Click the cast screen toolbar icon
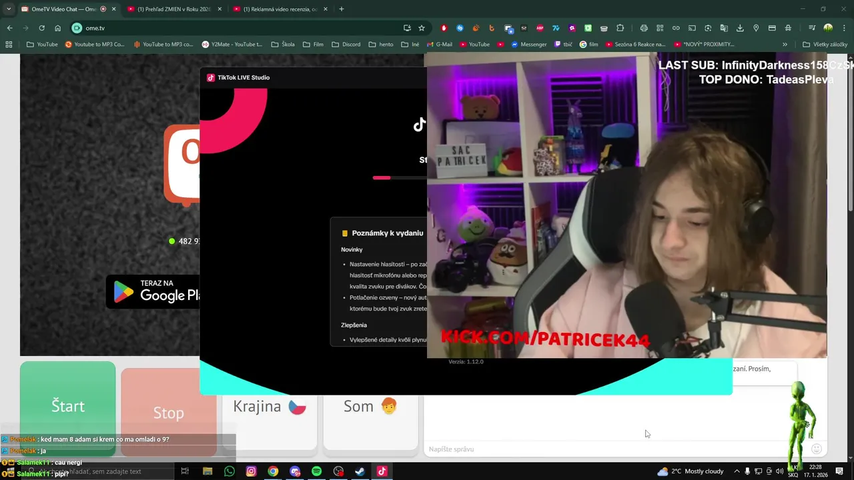This screenshot has height=480, width=854. click(692, 28)
